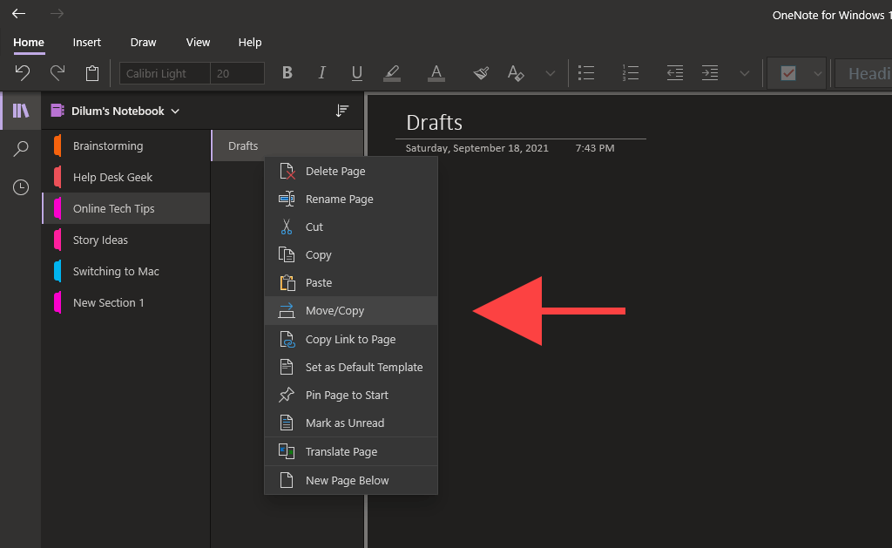Screen dimensions: 892x548
Task: Open the Insert tab
Action: [x=86, y=42]
